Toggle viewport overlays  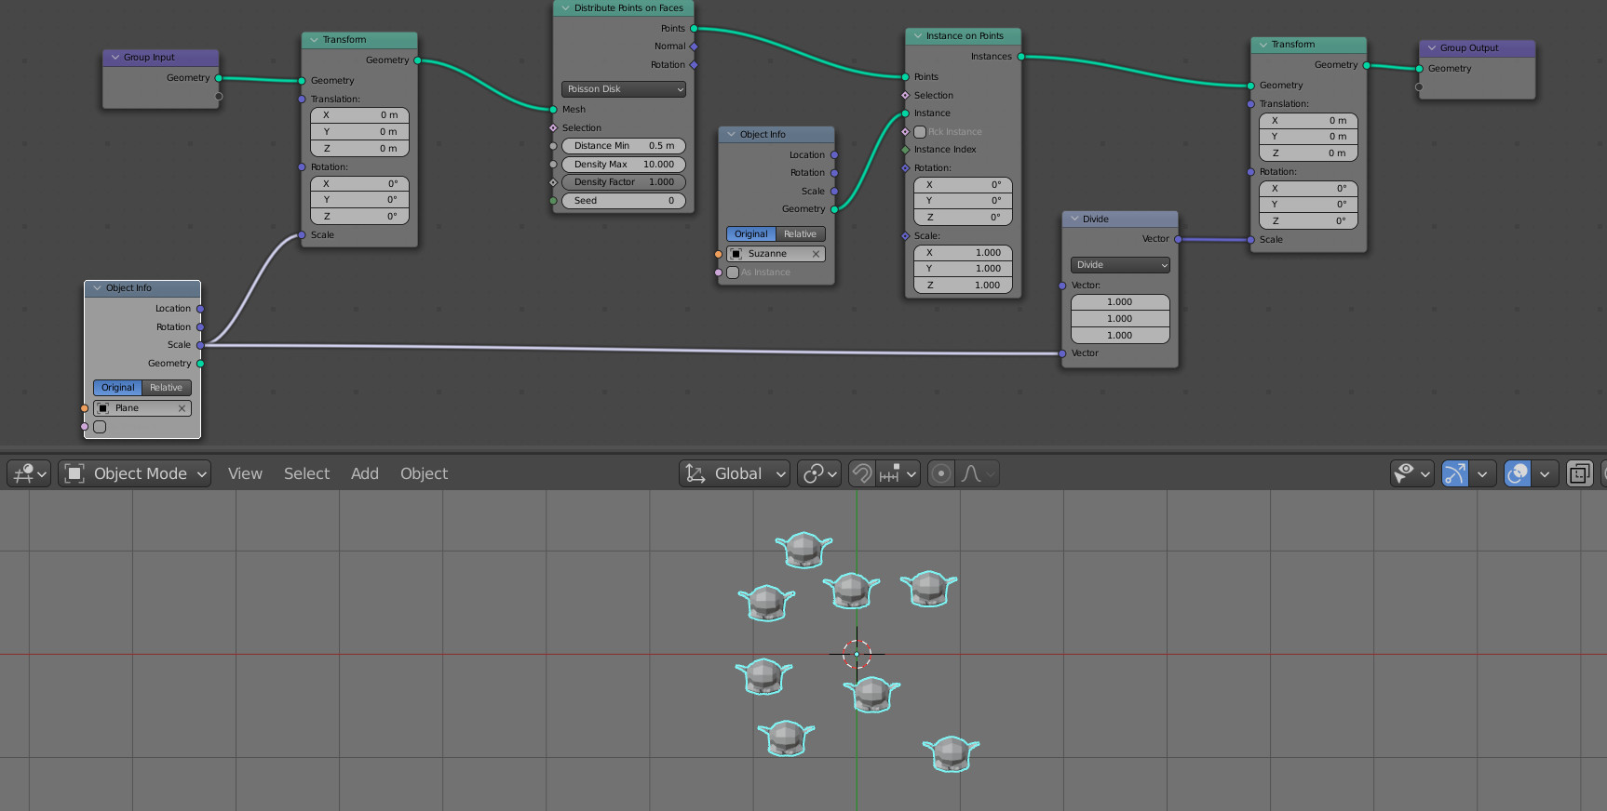click(1517, 473)
